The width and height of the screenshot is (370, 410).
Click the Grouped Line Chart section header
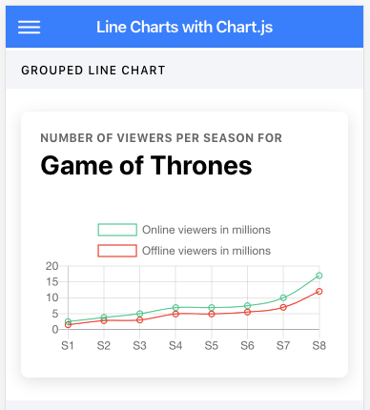pyautogui.click(x=93, y=71)
